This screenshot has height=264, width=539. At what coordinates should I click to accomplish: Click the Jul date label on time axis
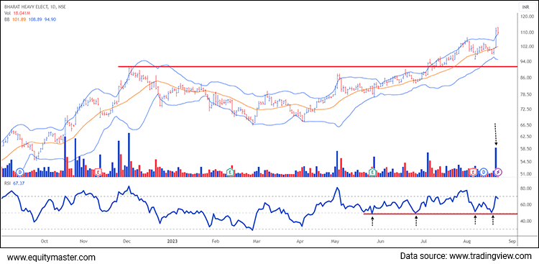tap(424, 241)
